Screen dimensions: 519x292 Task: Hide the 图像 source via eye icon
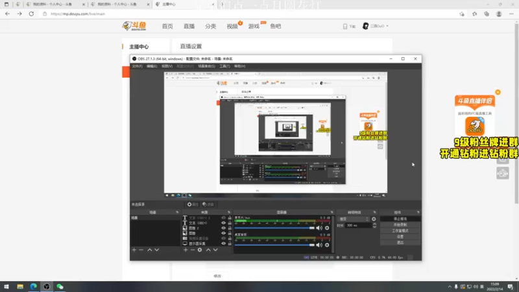[223, 233]
